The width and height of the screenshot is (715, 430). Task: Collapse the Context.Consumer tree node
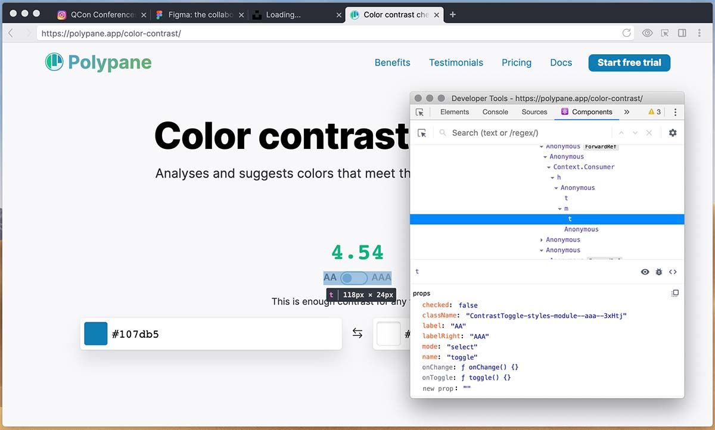click(x=549, y=167)
